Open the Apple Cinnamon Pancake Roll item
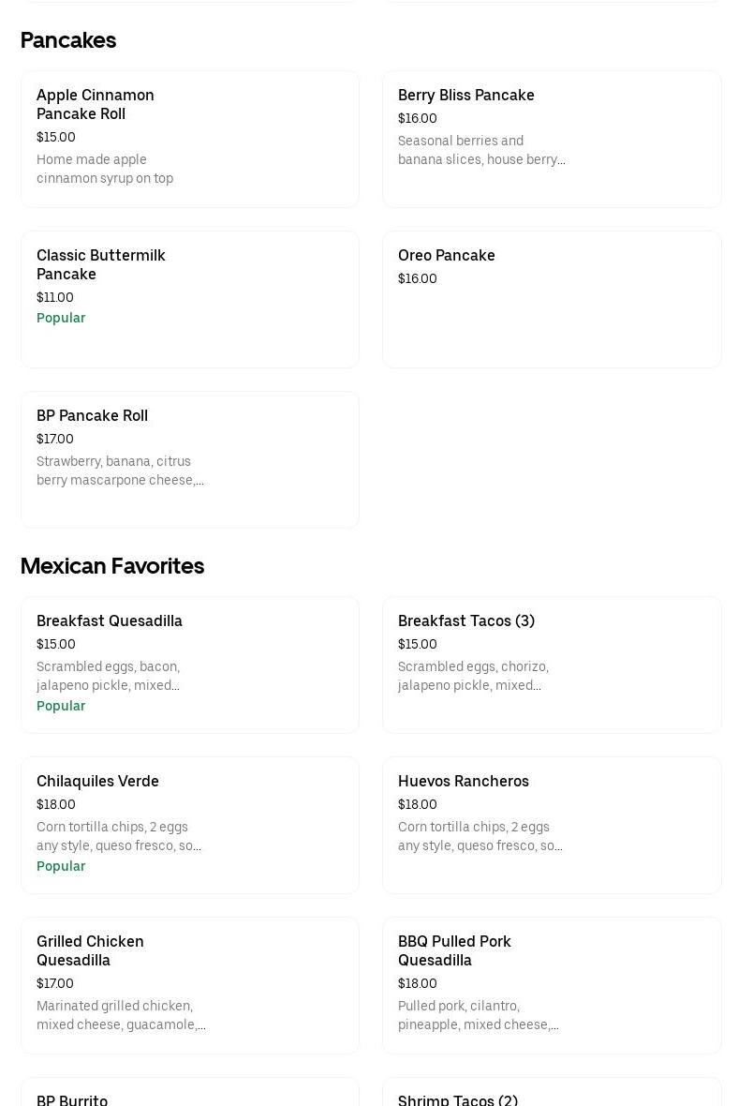 point(189,139)
